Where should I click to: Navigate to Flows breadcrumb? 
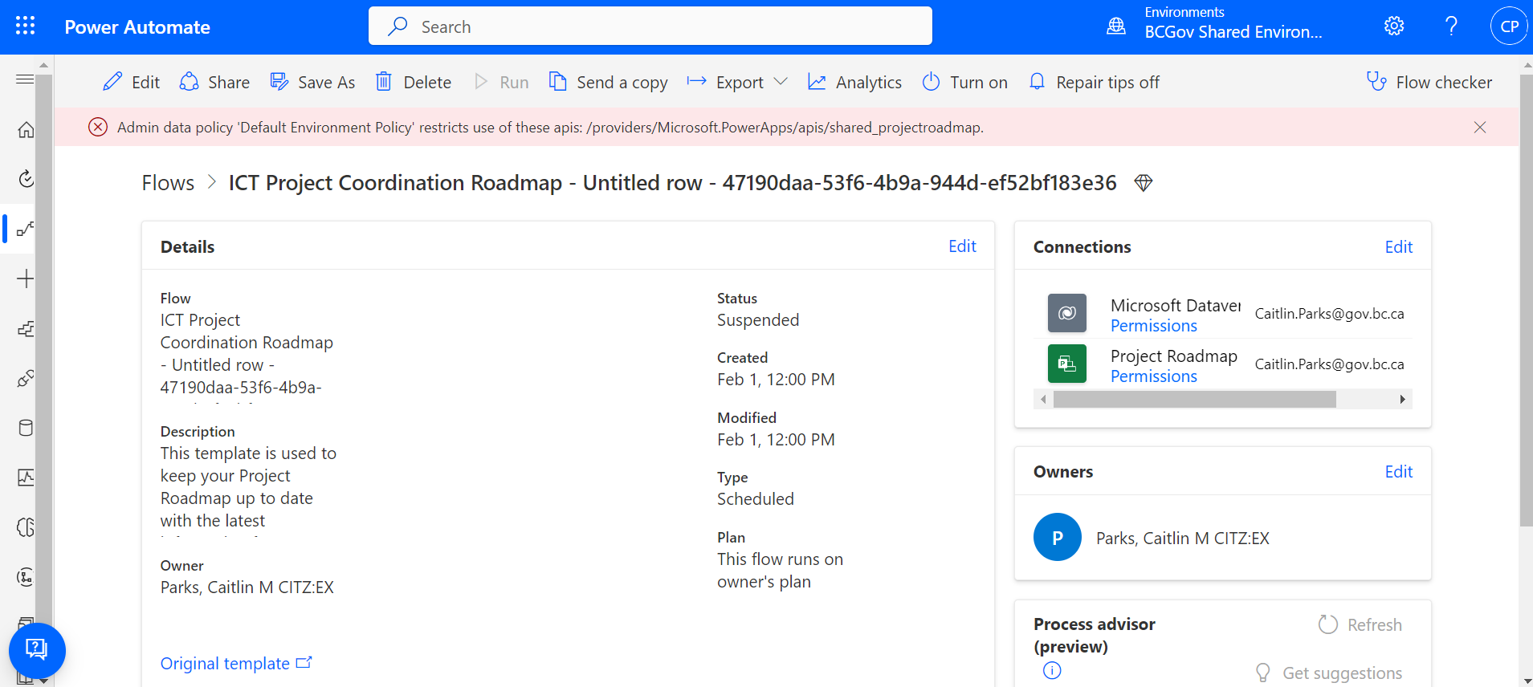click(x=168, y=183)
